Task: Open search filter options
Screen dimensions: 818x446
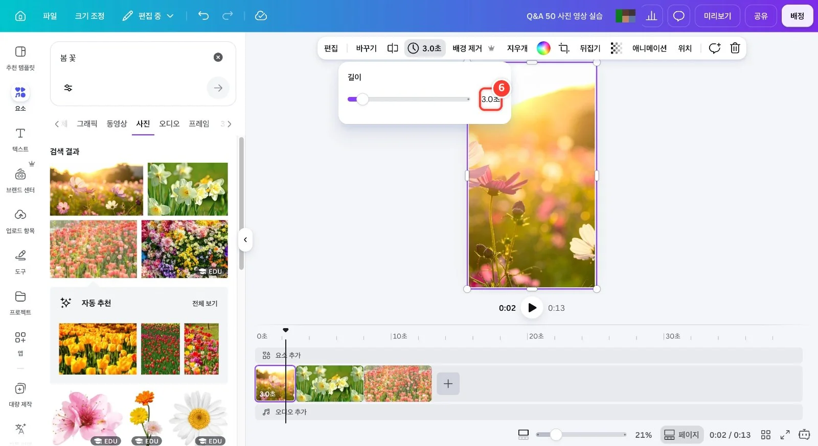Action: tap(68, 88)
